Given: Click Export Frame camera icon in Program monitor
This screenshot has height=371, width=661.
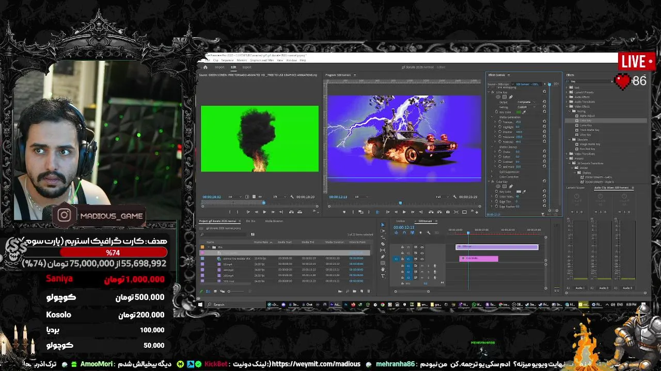Looking at the screenshot, I should 448,212.
